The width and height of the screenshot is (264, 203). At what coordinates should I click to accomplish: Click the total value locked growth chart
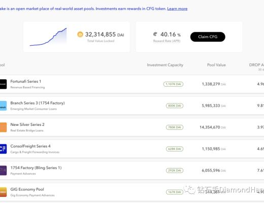[x=48, y=37]
